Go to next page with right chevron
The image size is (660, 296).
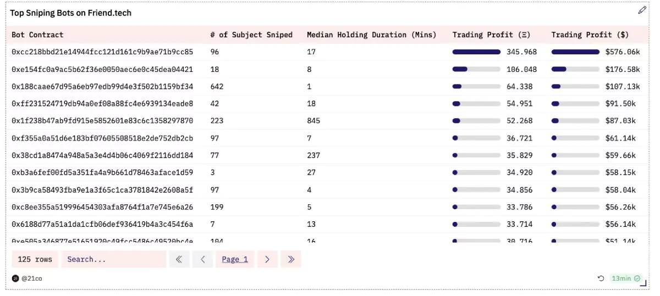click(267, 259)
